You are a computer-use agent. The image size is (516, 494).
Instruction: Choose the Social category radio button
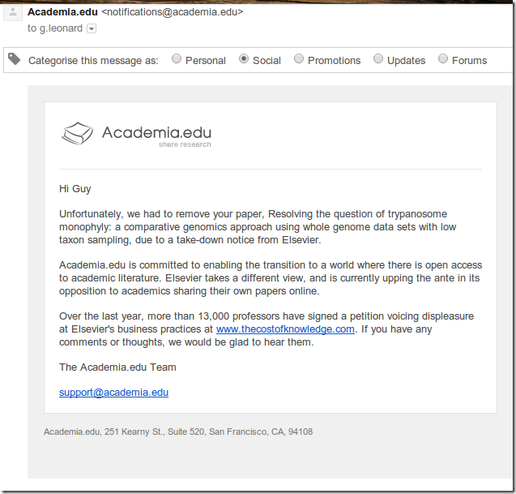(x=244, y=59)
